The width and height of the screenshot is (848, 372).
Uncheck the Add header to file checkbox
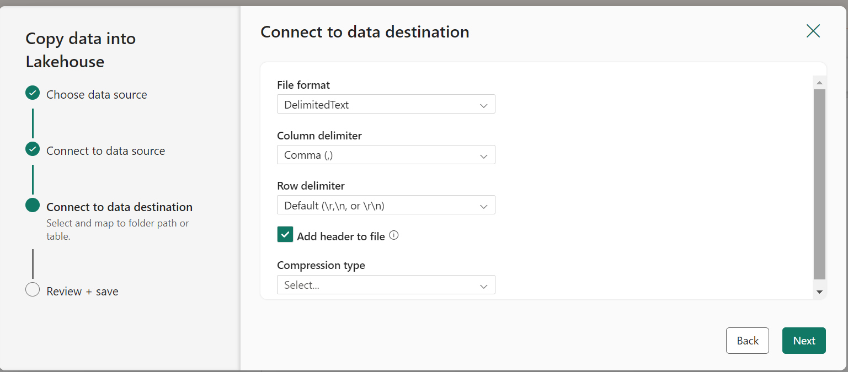point(285,234)
